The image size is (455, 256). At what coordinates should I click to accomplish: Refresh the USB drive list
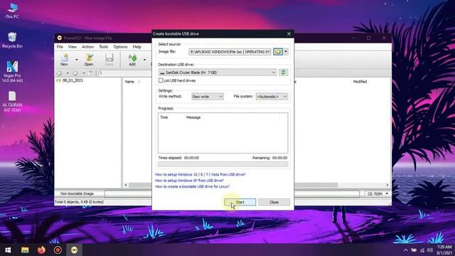(x=283, y=73)
